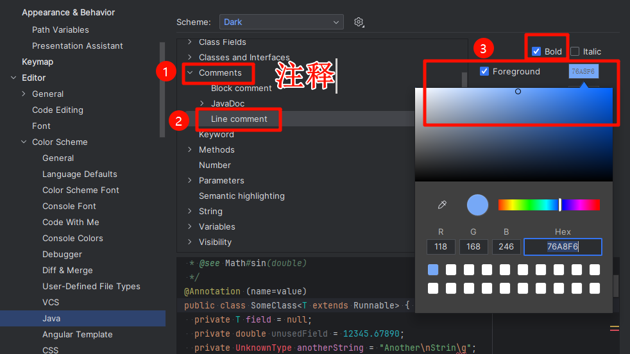Open VCS color settings
Viewport: 630px width, 354px height.
pos(51,302)
